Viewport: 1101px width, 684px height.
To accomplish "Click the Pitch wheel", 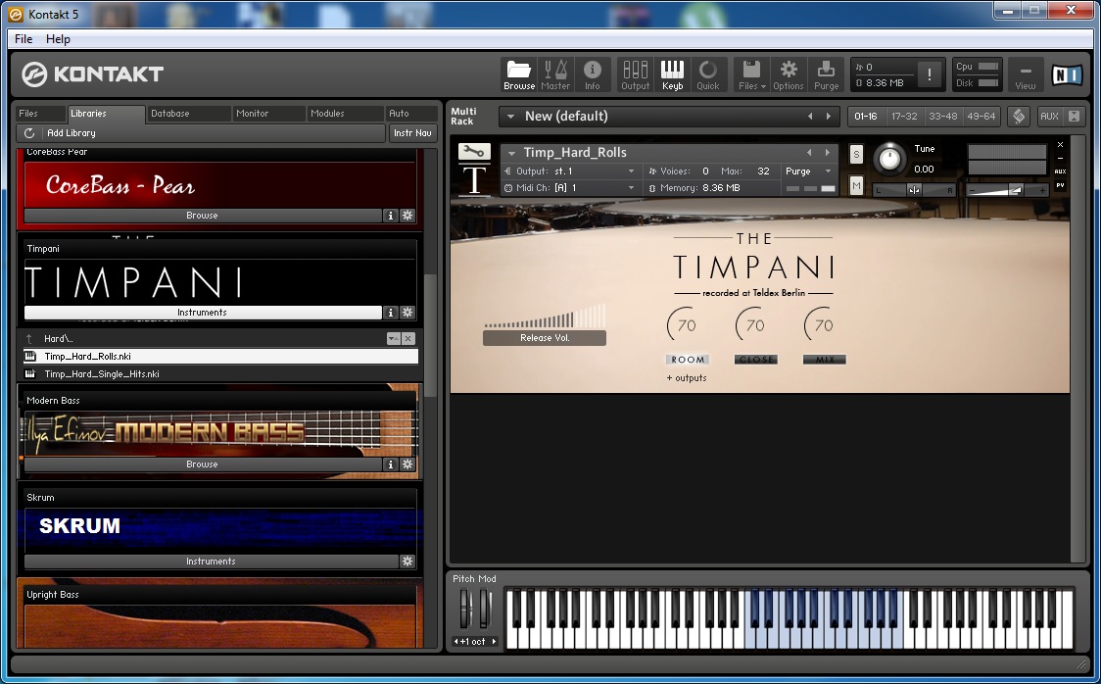I will click(464, 609).
